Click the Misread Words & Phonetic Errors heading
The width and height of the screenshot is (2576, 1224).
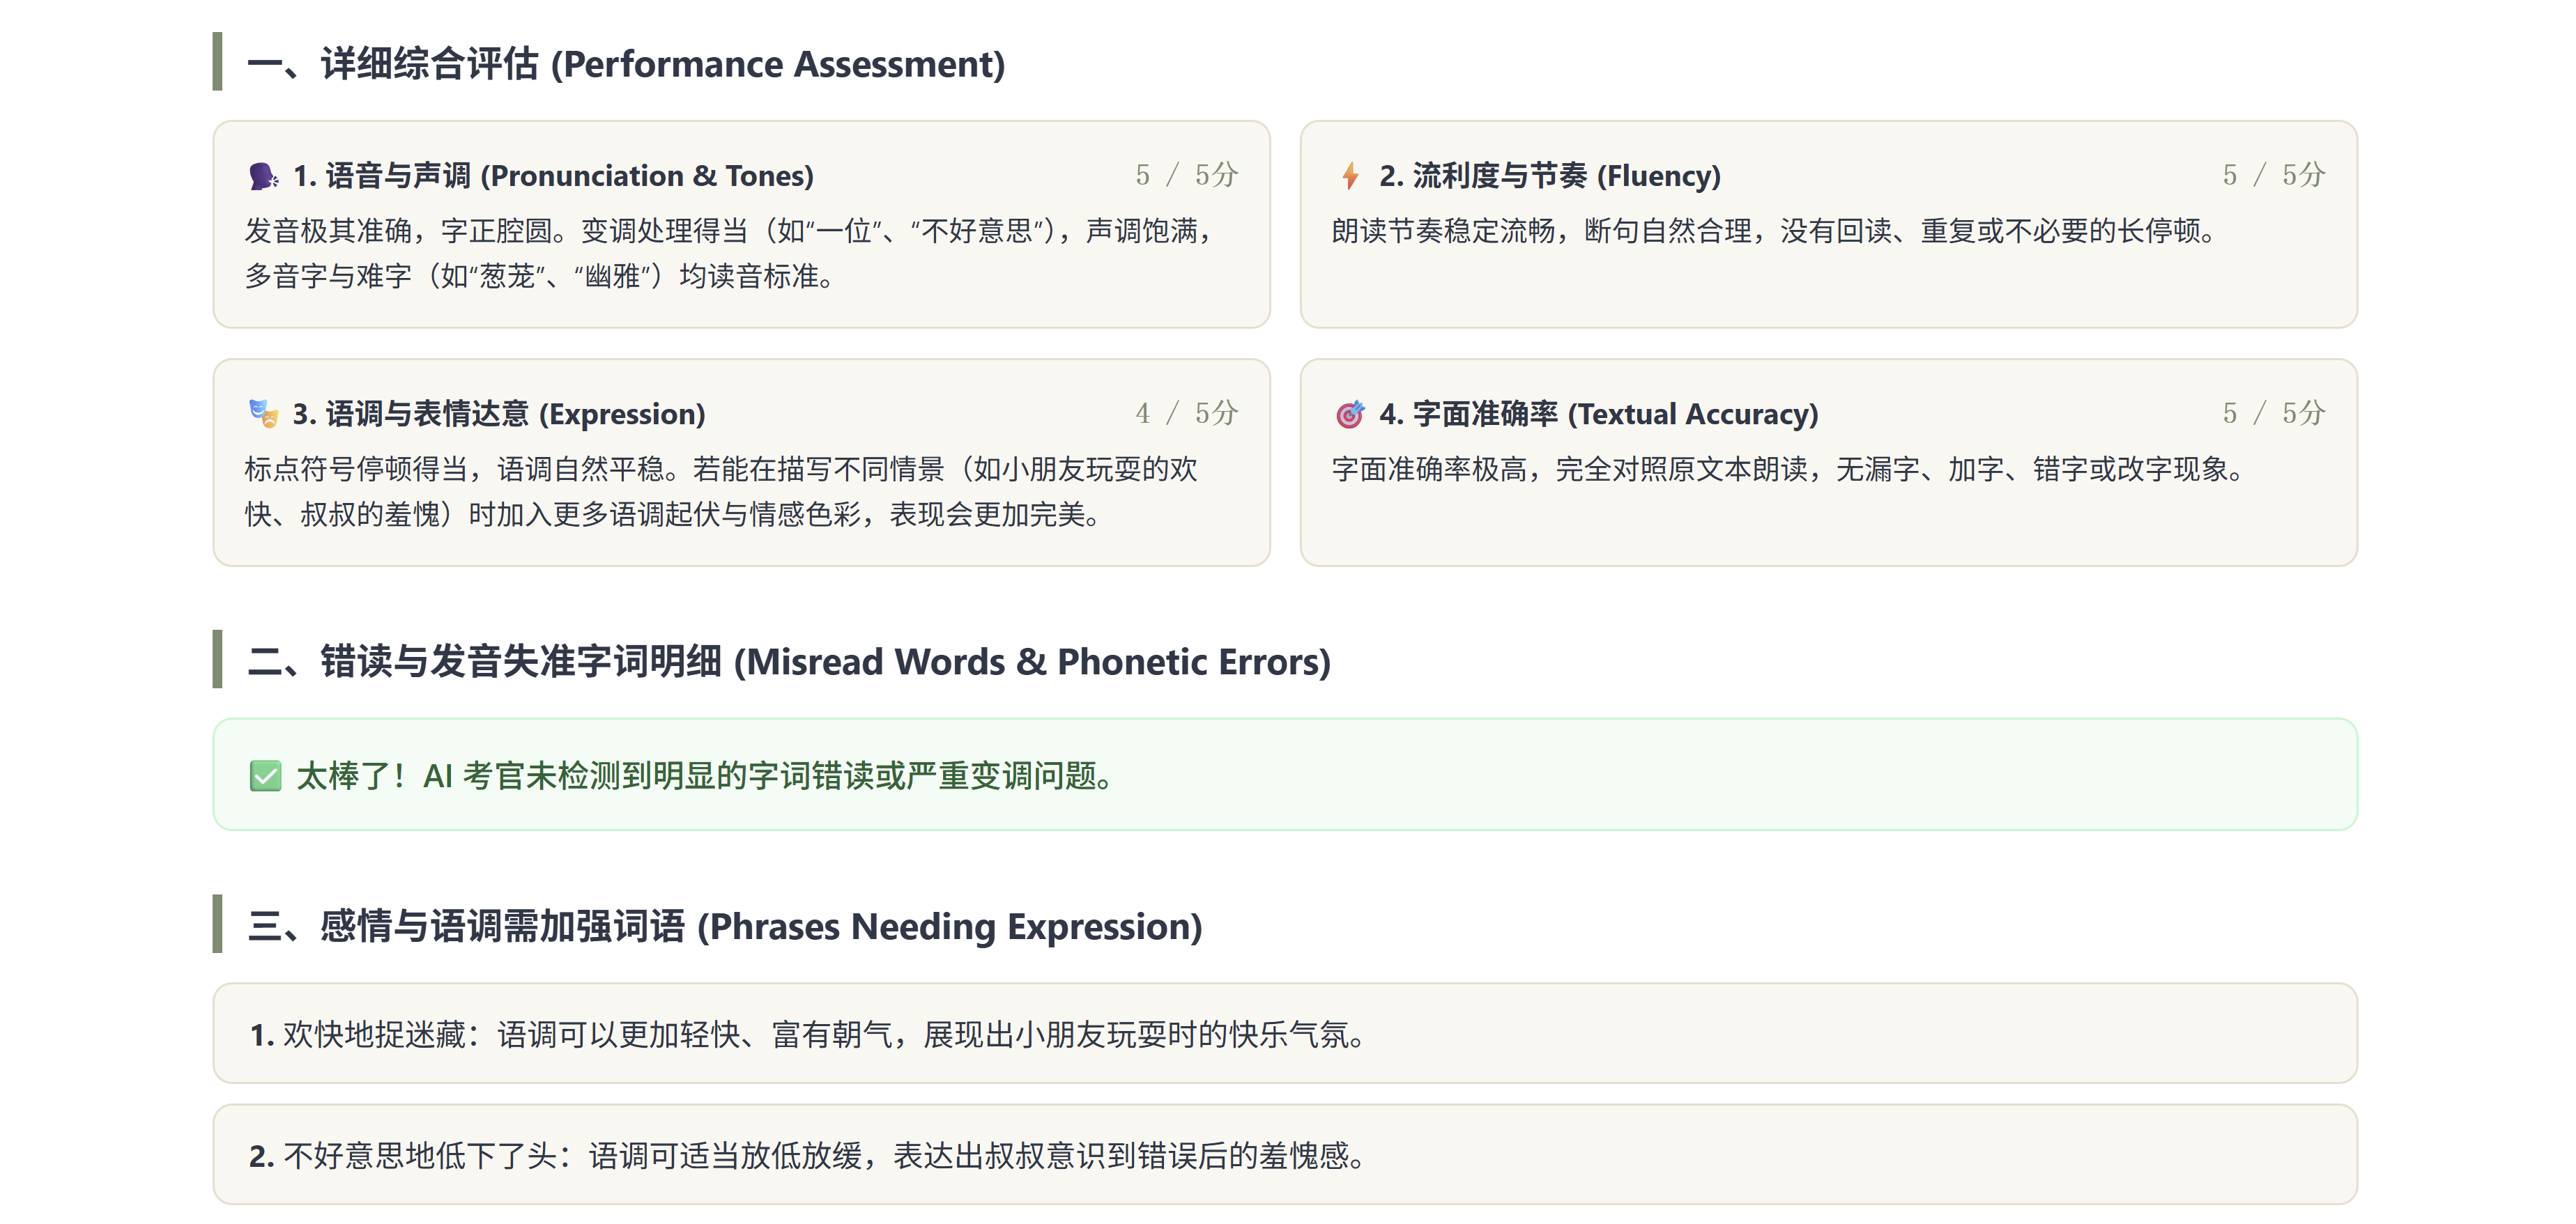point(789,661)
